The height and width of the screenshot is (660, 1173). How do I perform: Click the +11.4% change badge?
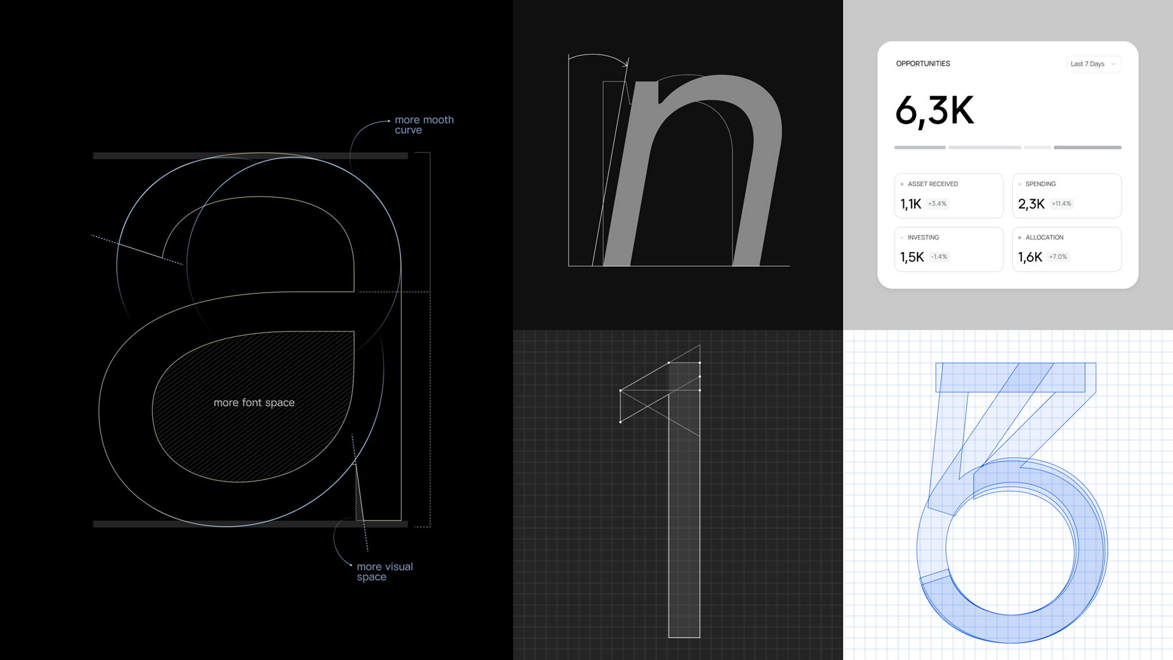point(1061,204)
